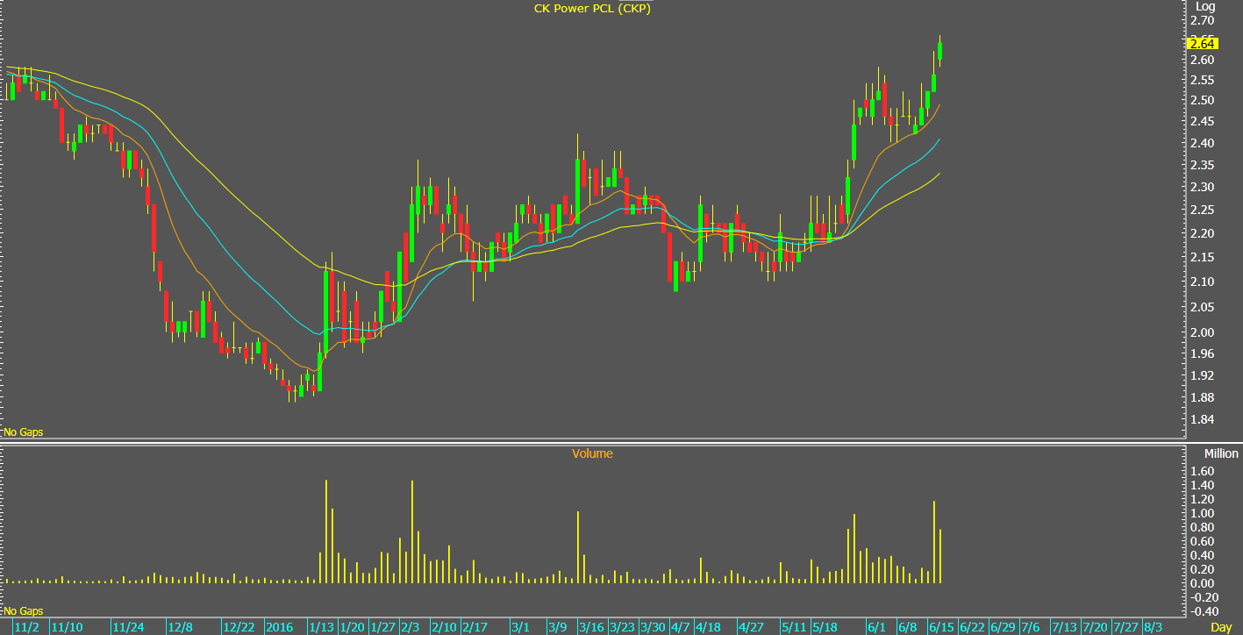Click the 1.84 price axis label

(1202, 420)
